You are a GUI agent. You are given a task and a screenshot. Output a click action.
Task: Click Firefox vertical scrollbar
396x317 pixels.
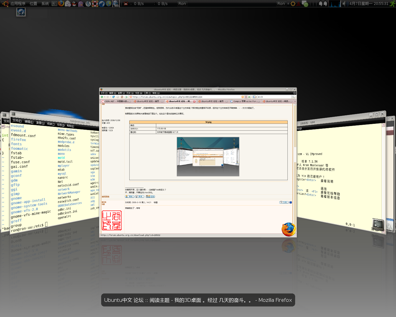click(295, 155)
